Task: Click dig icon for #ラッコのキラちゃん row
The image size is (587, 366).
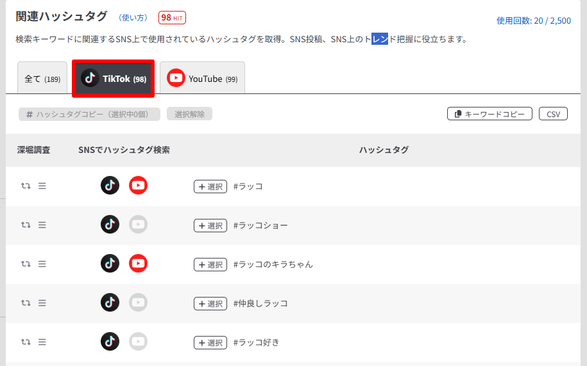Action: coord(26,264)
